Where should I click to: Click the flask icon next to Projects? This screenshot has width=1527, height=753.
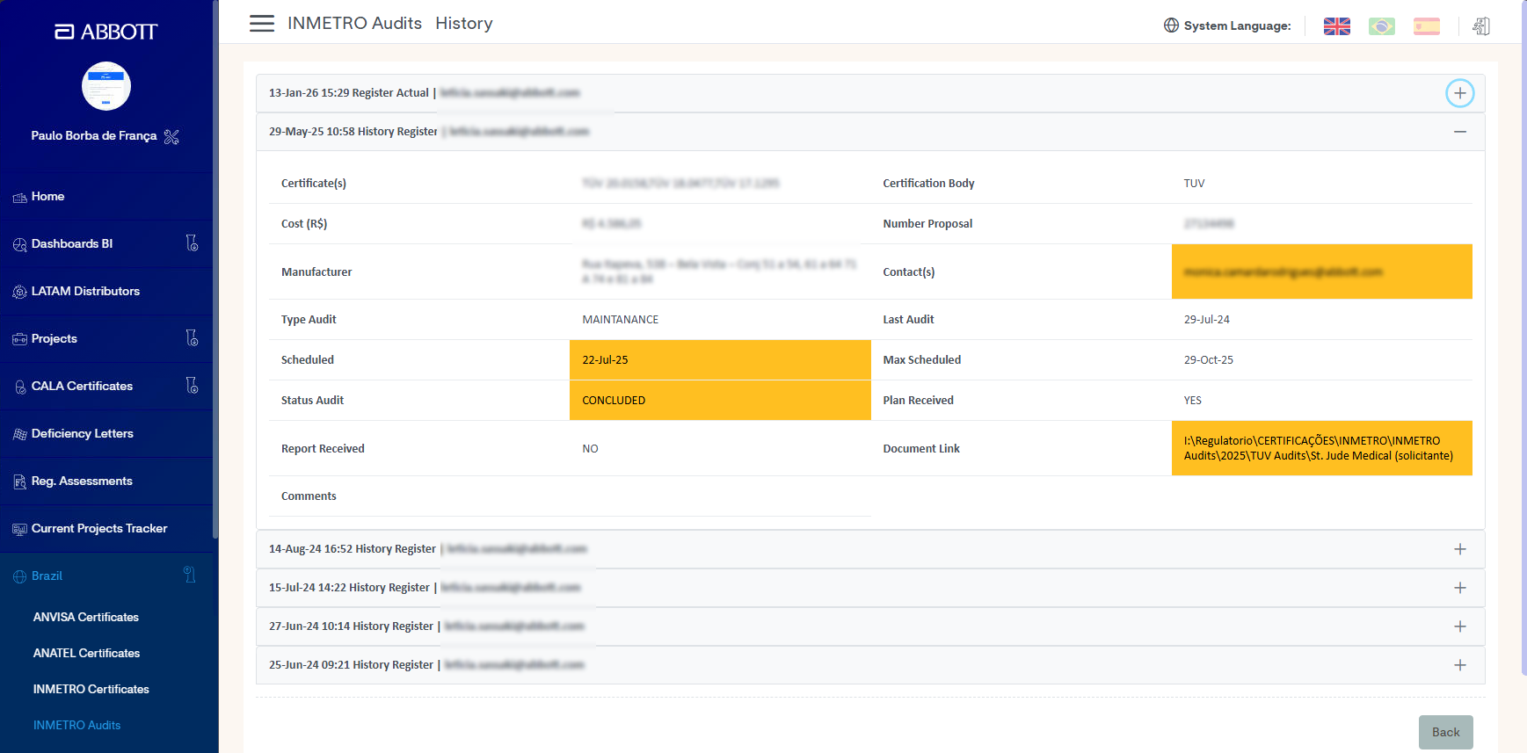click(192, 338)
